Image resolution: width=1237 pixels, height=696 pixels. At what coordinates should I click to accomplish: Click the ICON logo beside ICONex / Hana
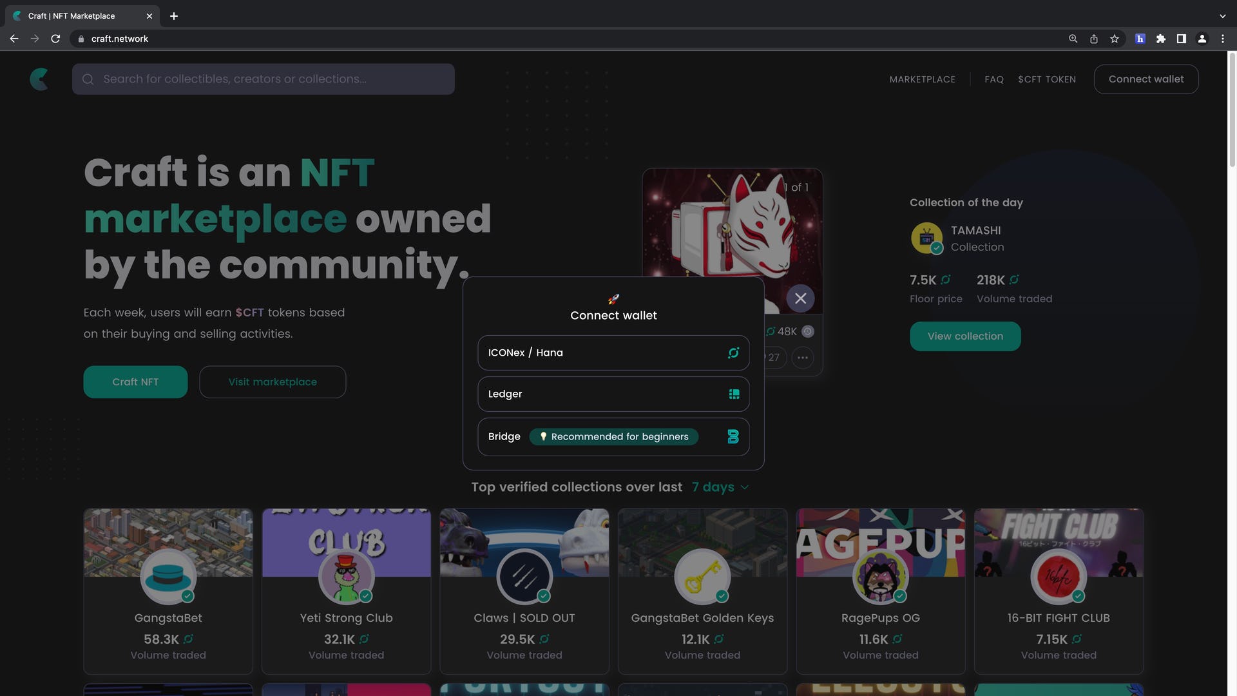tap(733, 353)
